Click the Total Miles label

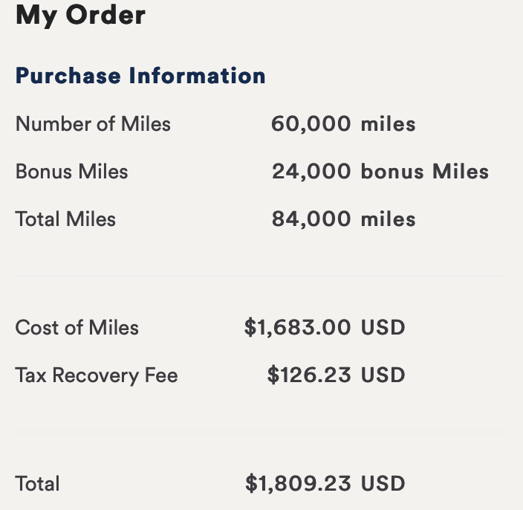coord(65,219)
